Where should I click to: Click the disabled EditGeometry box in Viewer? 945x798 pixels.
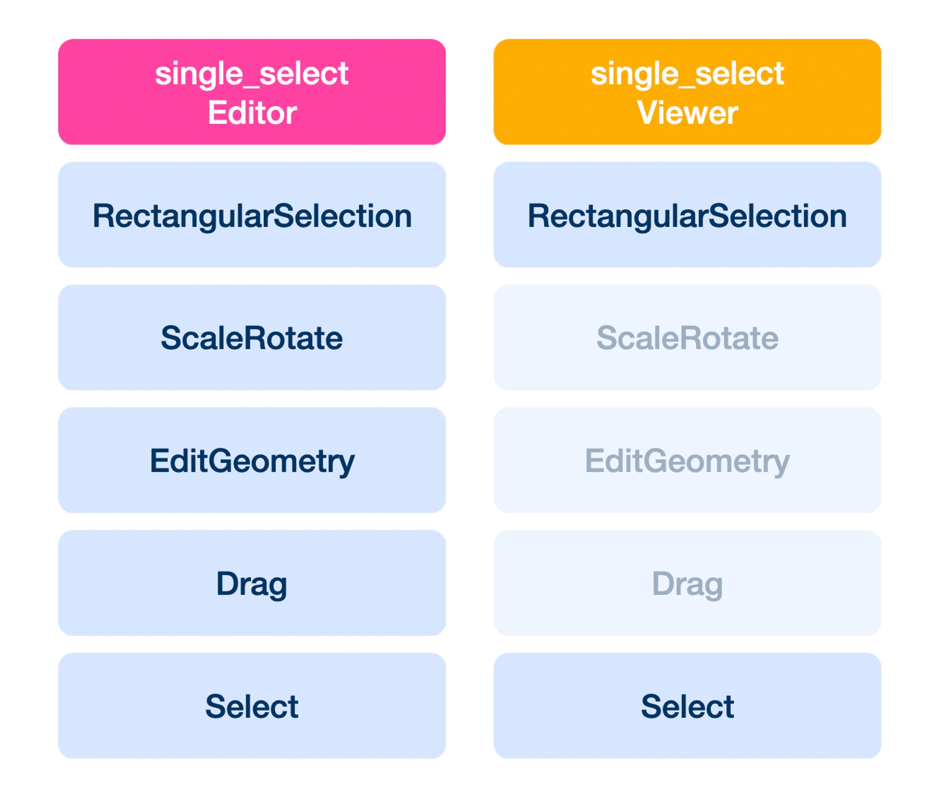click(x=687, y=460)
